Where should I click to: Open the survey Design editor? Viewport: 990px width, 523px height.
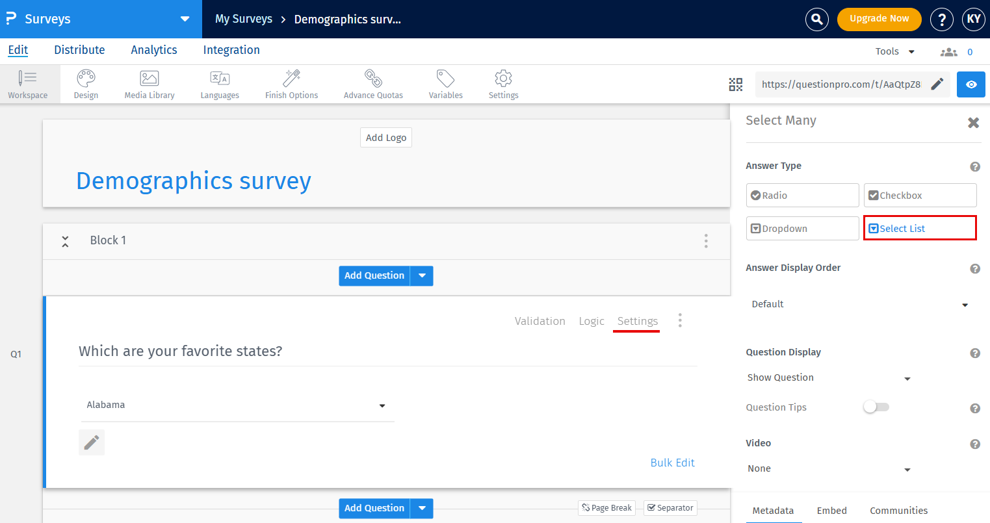(x=85, y=84)
